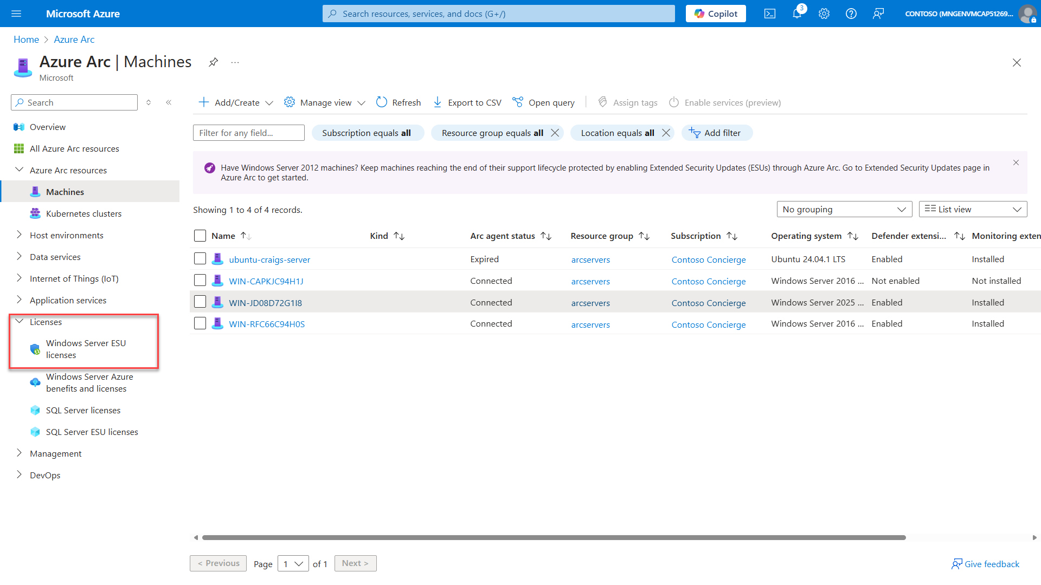
Task: Click the Windows Server ESU licenses icon
Action: (34, 349)
